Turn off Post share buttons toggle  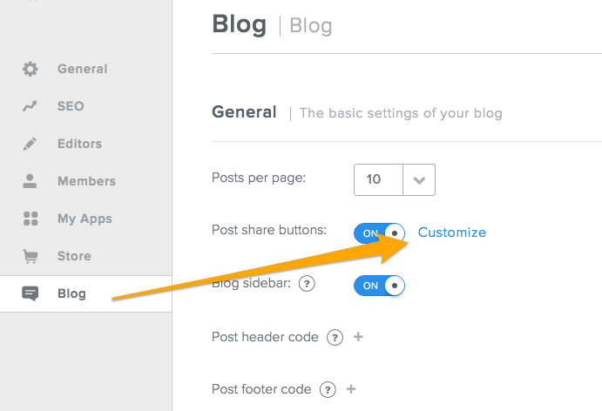click(x=379, y=233)
